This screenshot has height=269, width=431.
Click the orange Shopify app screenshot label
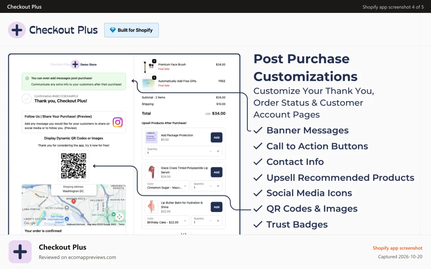(397, 248)
